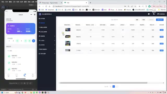Click the search button beside the search input

(x=137, y=20)
